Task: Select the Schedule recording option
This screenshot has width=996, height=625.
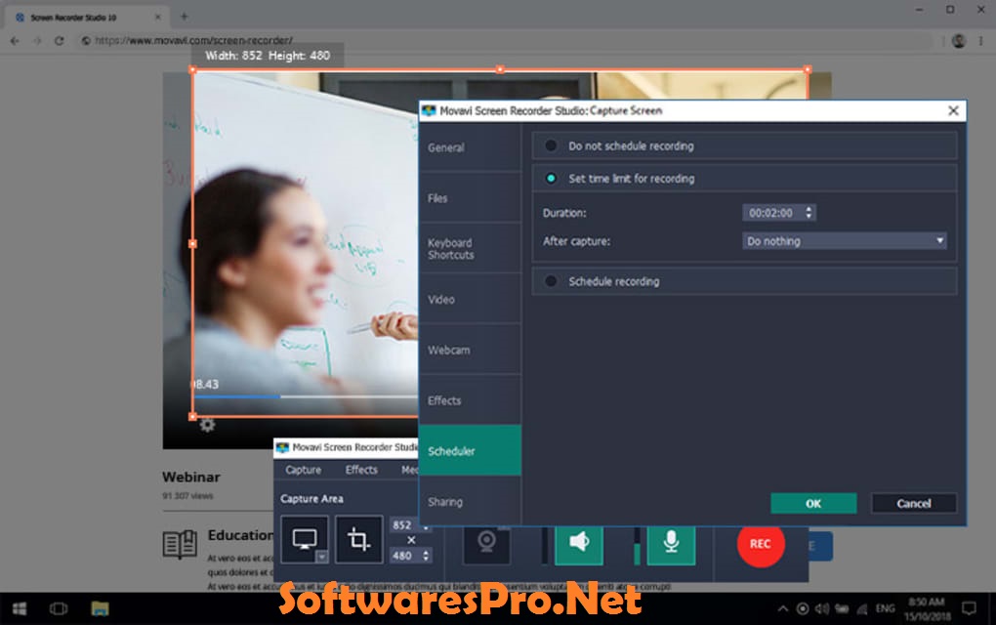Action: pyautogui.click(x=550, y=280)
